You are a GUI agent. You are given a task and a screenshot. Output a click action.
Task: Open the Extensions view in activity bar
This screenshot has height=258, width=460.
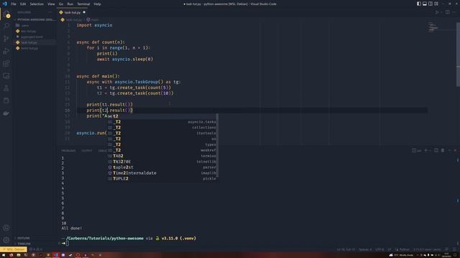[x=6, y=64]
